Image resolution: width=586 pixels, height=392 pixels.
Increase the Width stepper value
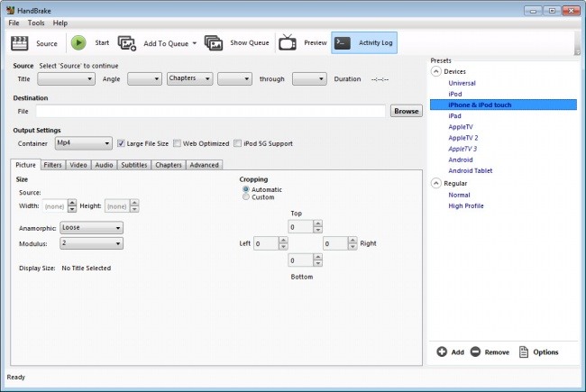click(72, 203)
